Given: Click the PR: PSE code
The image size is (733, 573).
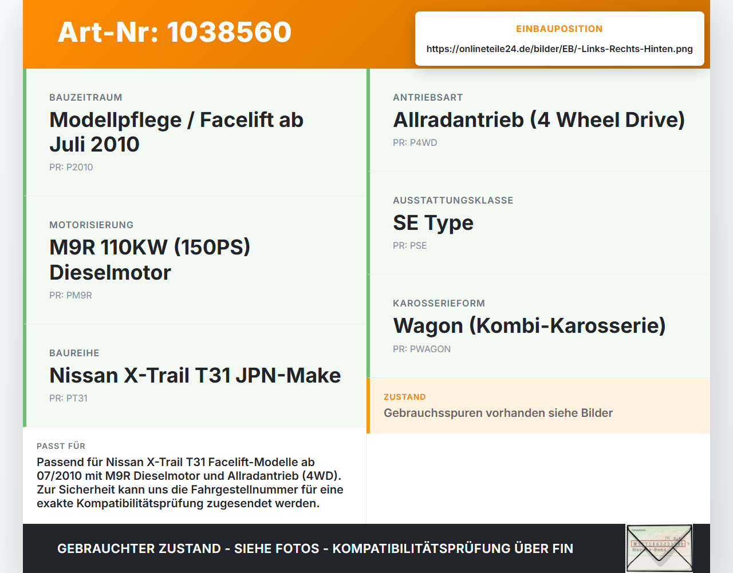Looking at the screenshot, I should coord(410,245).
